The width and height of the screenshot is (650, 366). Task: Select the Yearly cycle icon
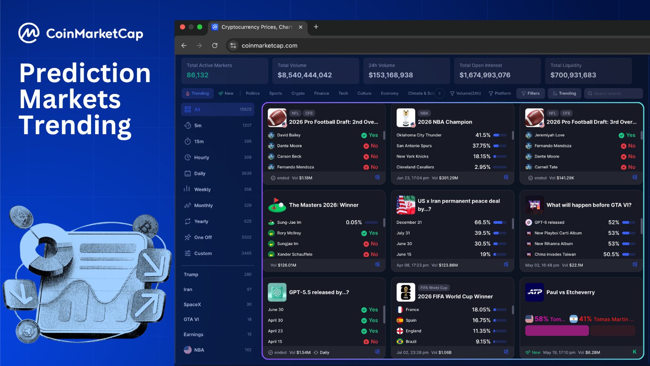click(x=188, y=221)
